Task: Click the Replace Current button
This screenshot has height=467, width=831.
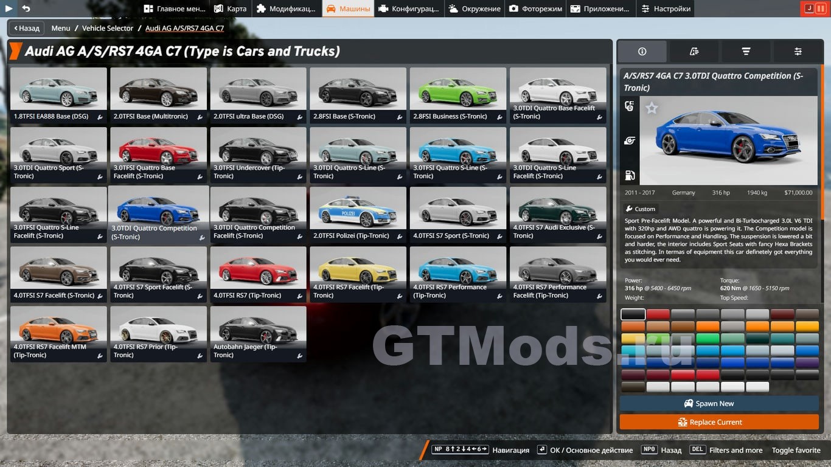Action: [718, 422]
